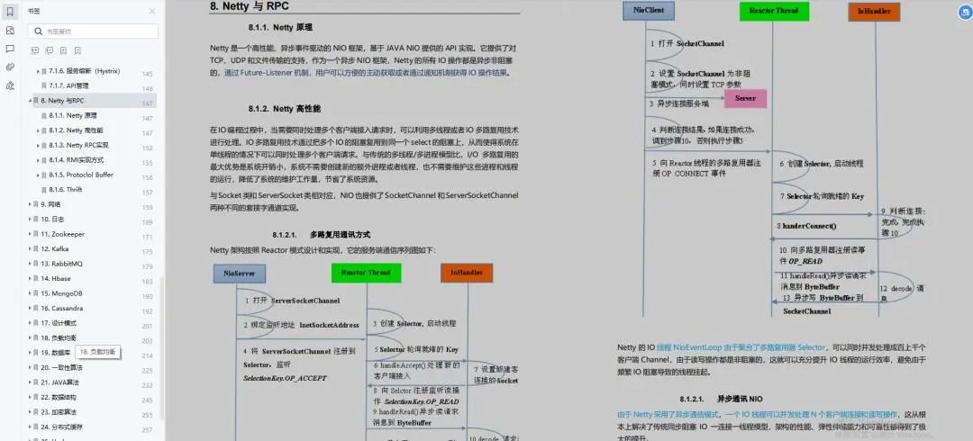Expand the 8.1.3. Netty RPC实现 arrow
Image resolution: width=973 pixels, height=441 pixels.
tap(38, 145)
